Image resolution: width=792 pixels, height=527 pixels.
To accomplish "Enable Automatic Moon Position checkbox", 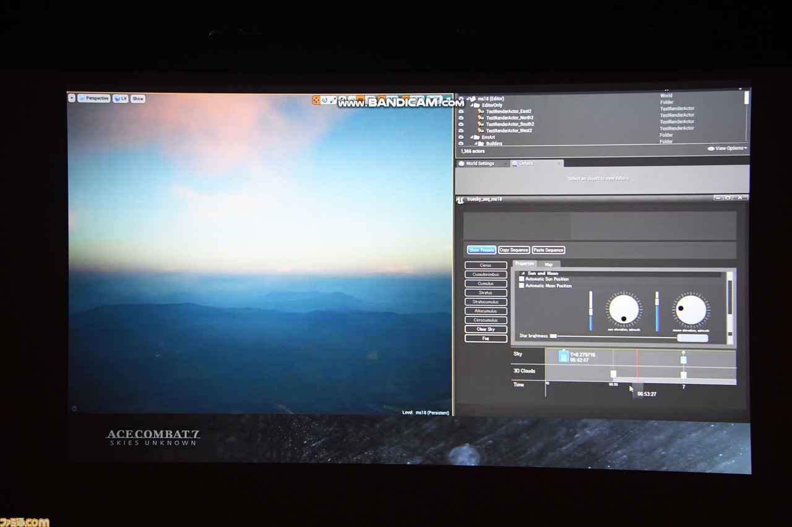I will (522, 286).
